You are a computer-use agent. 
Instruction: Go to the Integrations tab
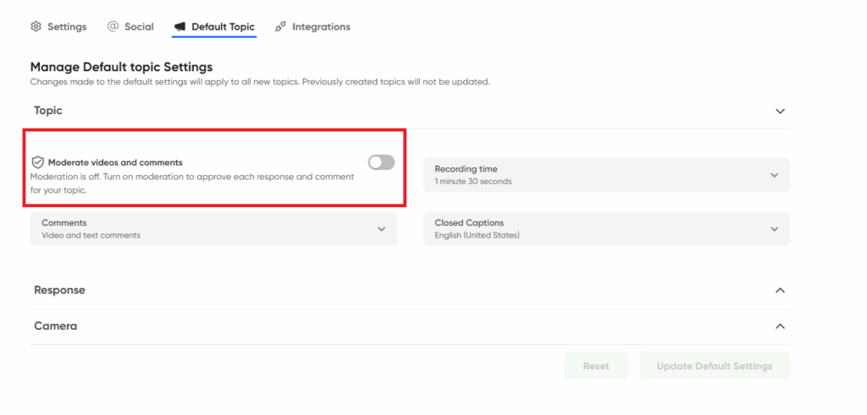click(321, 27)
